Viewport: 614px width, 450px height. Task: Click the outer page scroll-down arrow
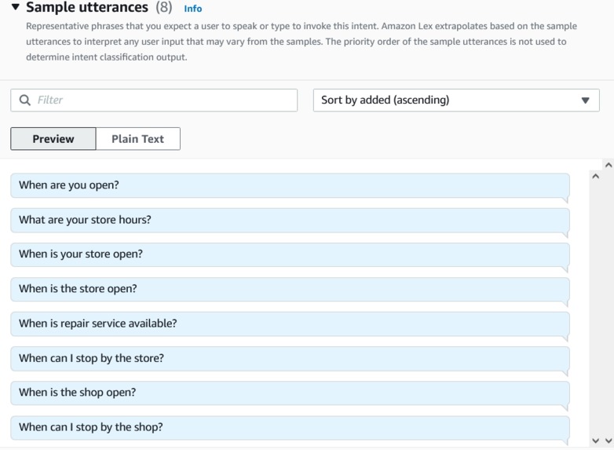point(608,441)
